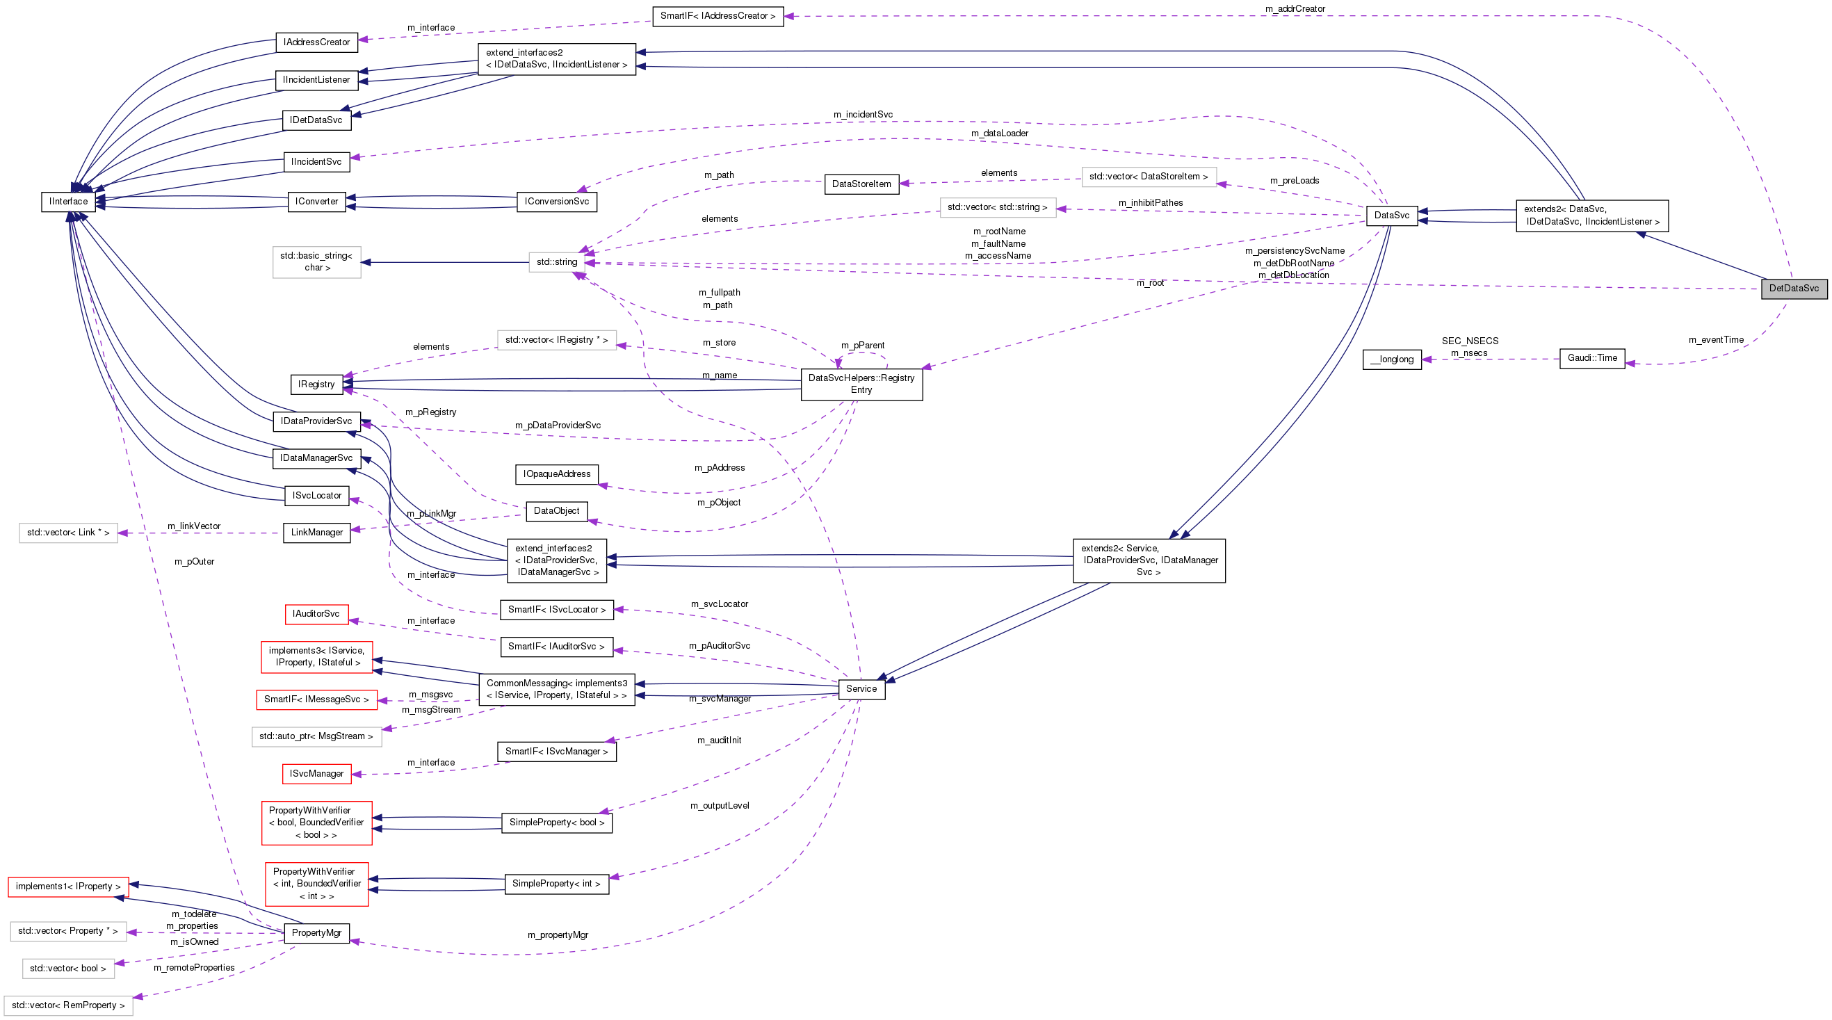Open the Service class node

click(862, 688)
